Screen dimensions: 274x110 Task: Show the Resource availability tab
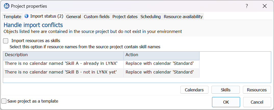(183, 17)
